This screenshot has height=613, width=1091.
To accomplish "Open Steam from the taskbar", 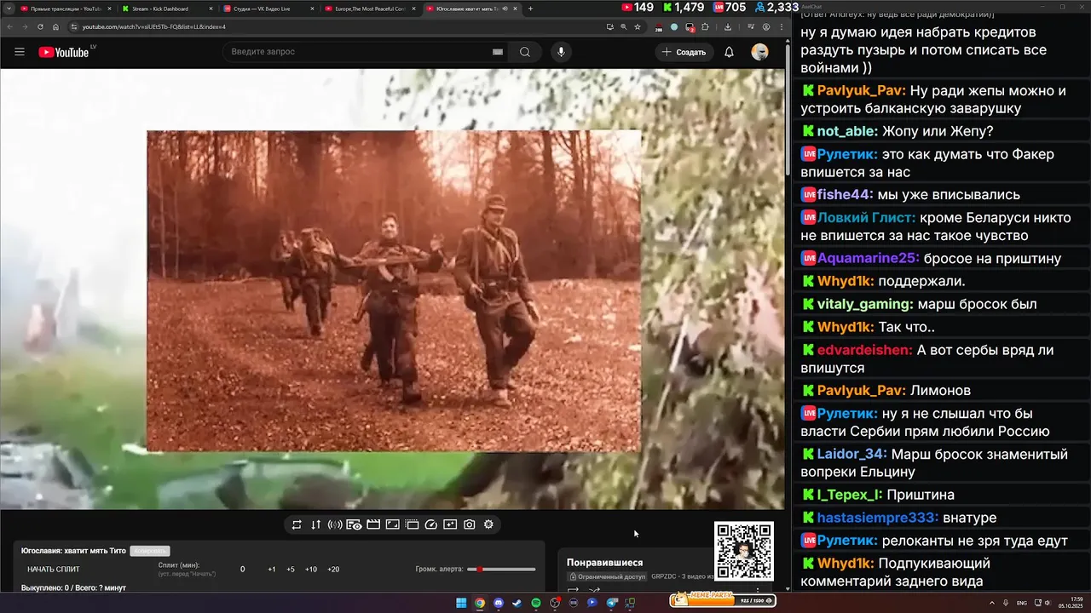I will [x=517, y=603].
